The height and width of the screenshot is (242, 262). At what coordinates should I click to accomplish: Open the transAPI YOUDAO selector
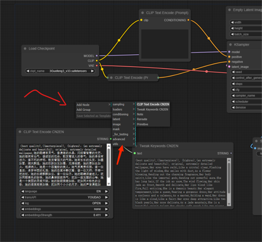(x=65, y=197)
